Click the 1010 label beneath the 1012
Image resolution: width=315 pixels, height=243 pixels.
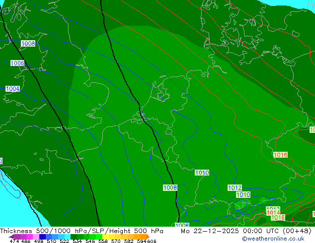pos(243,194)
